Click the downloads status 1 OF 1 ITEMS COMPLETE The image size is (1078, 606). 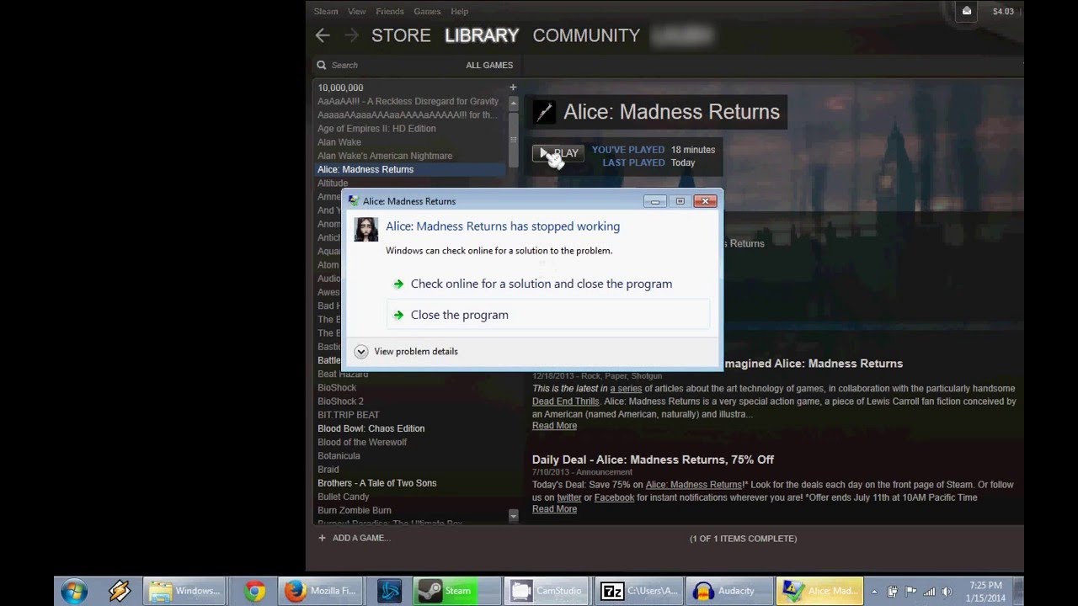pyautogui.click(x=743, y=539)
